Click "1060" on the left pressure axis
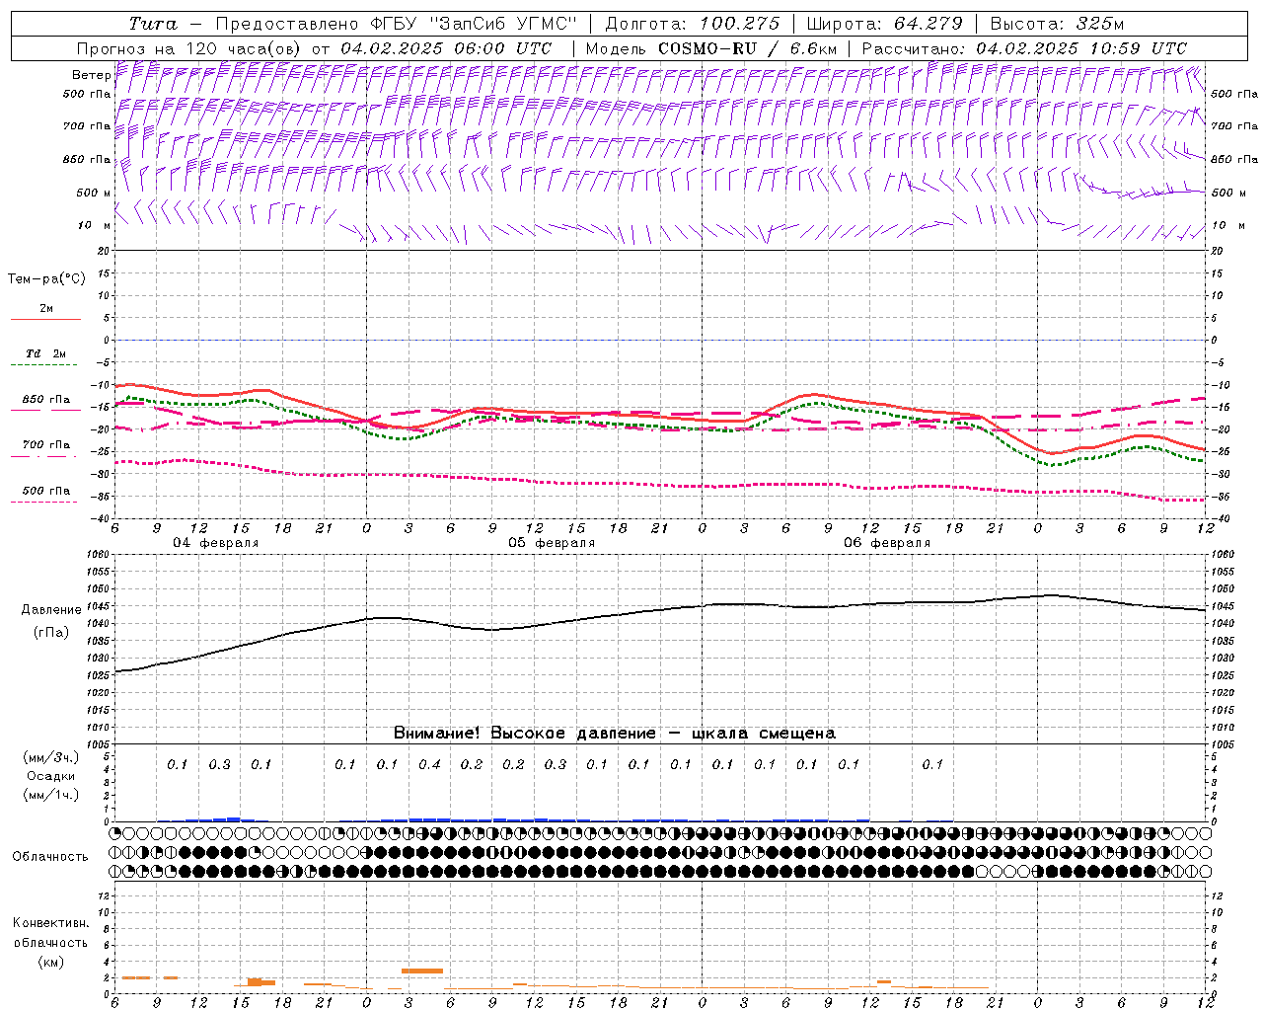The width and height of the screenshot is (1263, 1011). [x=100, y=554]
